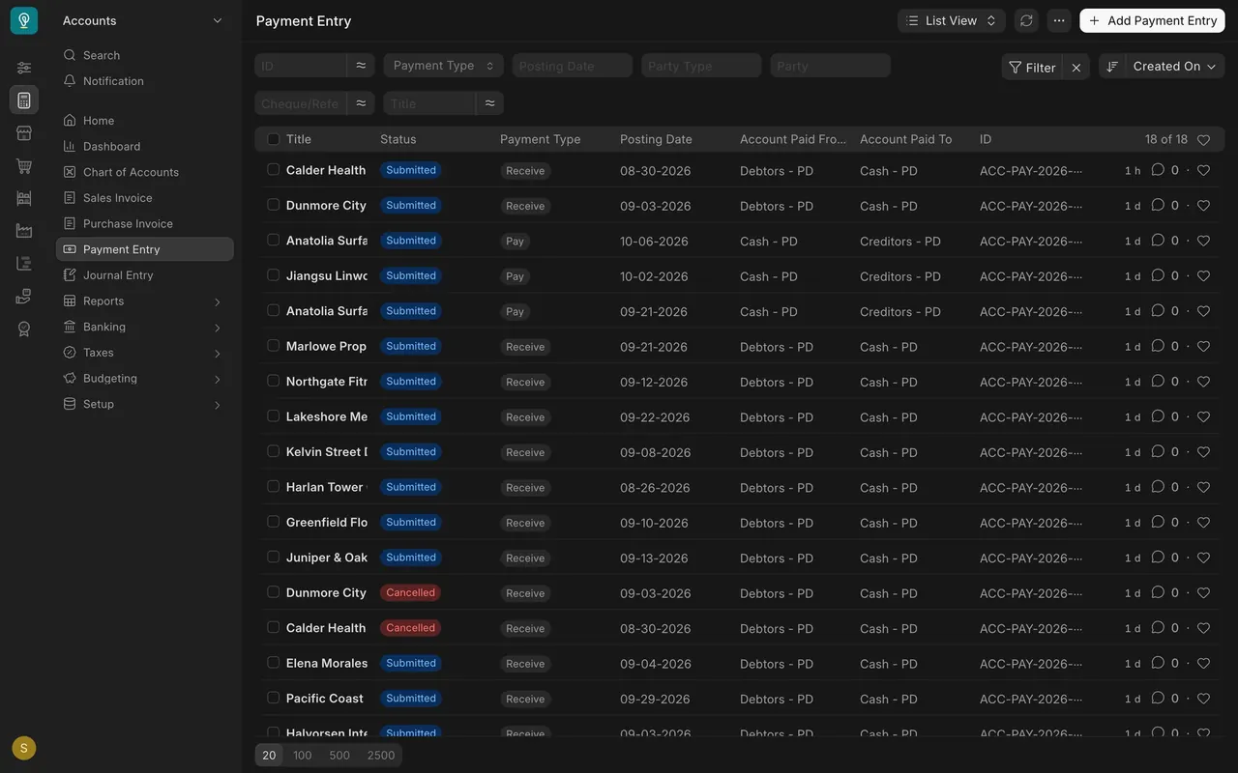Screen dimensions: 1238x773
Task: Expand the Banking sidebar section
Action: point(144,327)
